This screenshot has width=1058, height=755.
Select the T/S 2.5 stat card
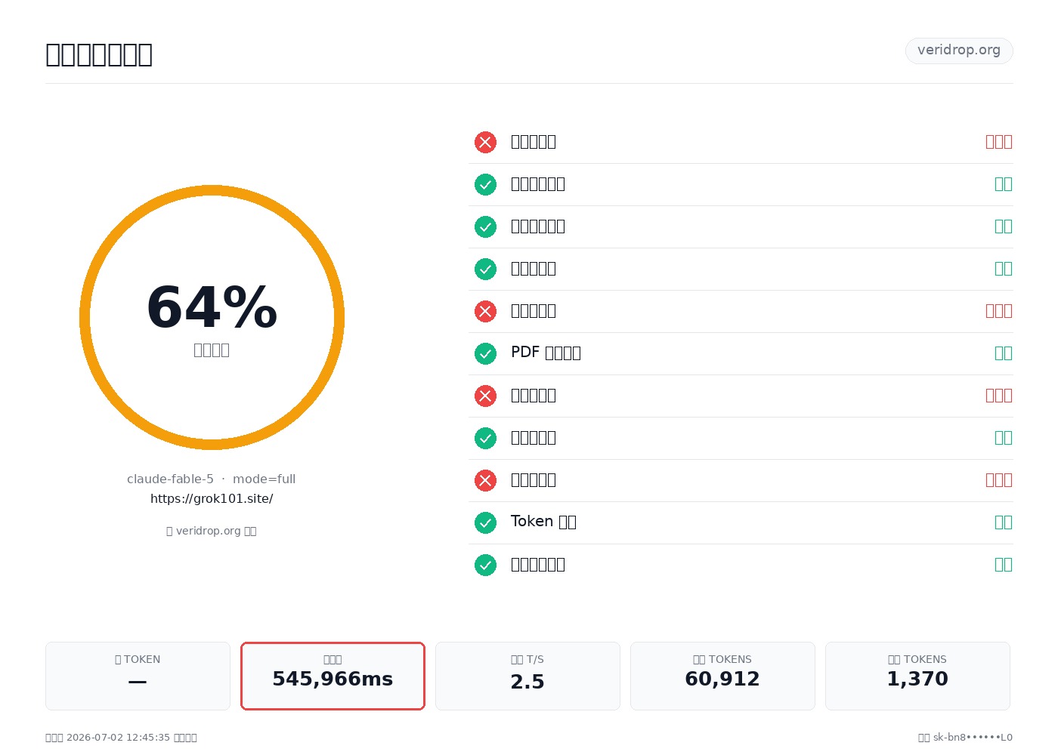pos(527,676)
